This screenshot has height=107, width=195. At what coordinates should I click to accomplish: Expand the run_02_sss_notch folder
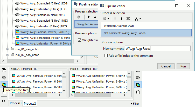[8, 55]
